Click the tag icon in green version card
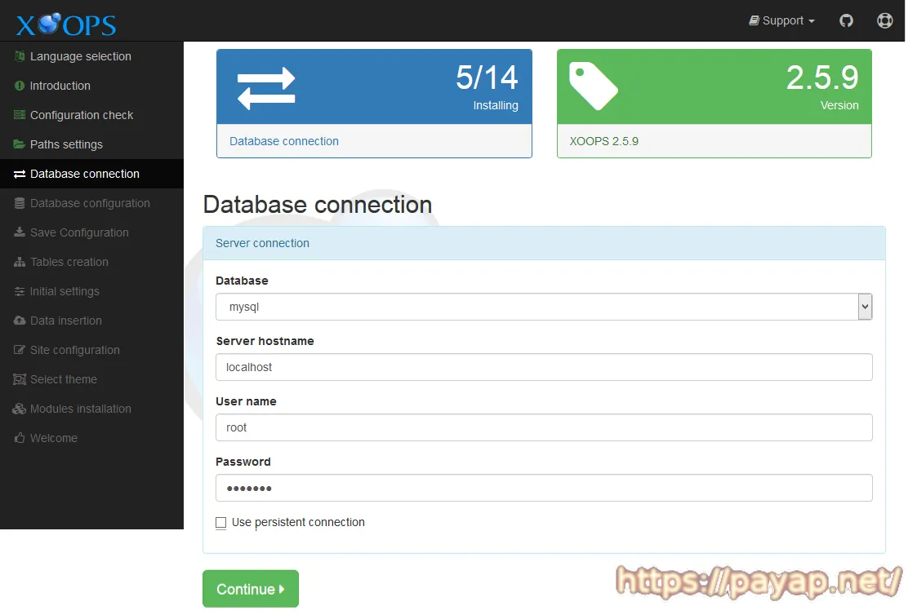Screen dimensions: 917x615 coord(593,86)
